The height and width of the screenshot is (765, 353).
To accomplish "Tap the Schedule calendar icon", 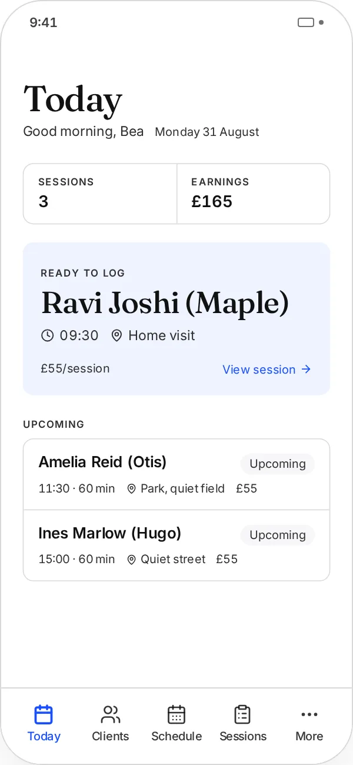I will pos(176,714).
